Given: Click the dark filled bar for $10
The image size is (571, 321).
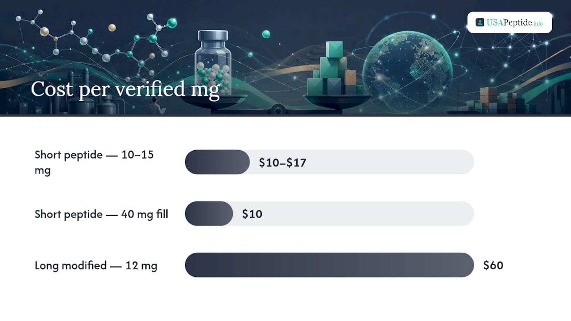Looking at the screenshot, I should click(x=209, y=214).
